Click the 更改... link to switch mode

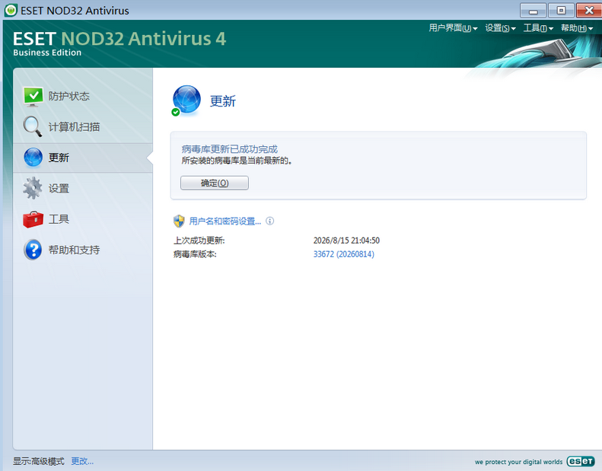point(82,461)
